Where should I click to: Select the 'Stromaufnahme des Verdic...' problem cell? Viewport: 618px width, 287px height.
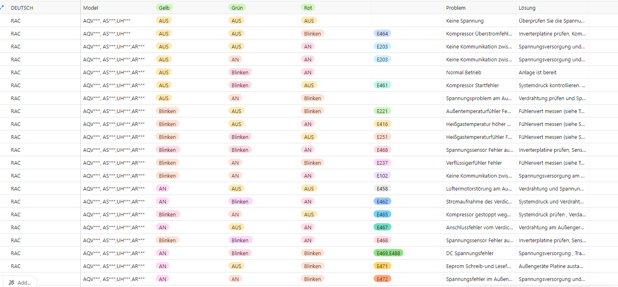click(480, 201)
